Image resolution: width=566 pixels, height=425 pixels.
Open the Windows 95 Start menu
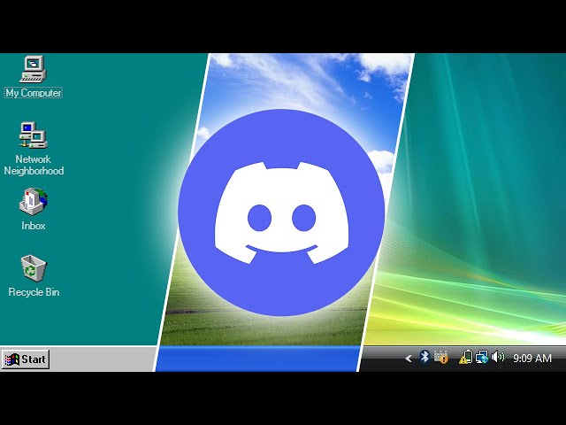click(26, 359)
